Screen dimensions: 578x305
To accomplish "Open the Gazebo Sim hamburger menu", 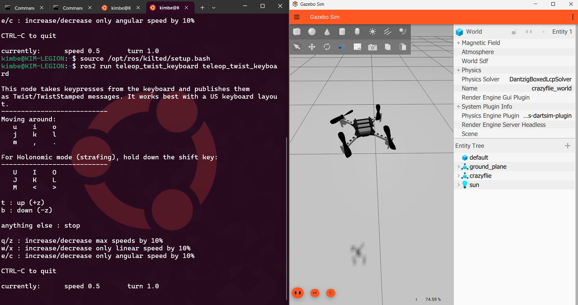I will pyautogui.click(x=297, y=17).
